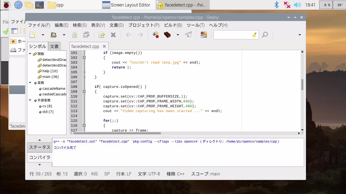Toggle code fold marker at line 102
The image size is (346, 194).
[x=84, y=58]
